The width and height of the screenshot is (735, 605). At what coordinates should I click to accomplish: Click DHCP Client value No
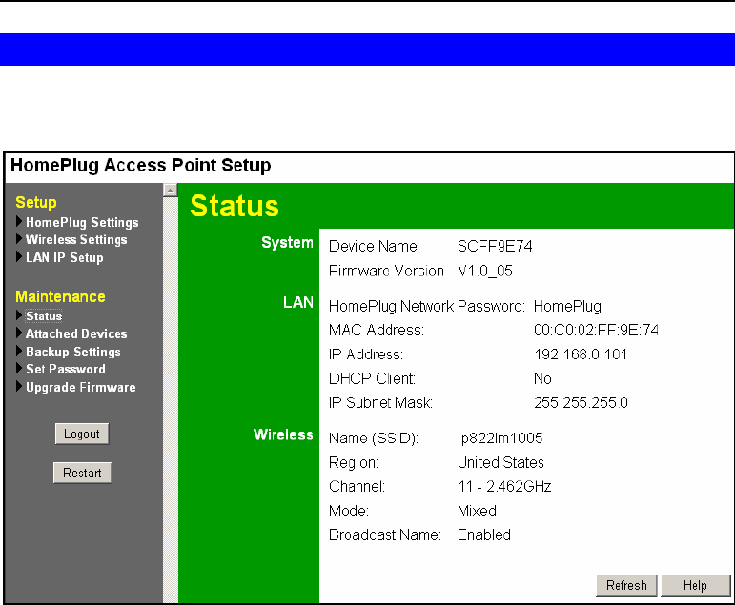coord(542,378)
